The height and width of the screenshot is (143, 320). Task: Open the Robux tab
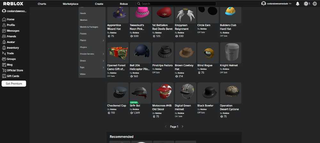[124, 4]
